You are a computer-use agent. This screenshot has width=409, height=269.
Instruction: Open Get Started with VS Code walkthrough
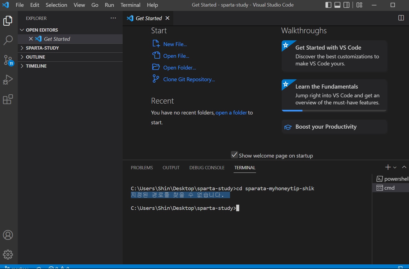tap(334, 56)
